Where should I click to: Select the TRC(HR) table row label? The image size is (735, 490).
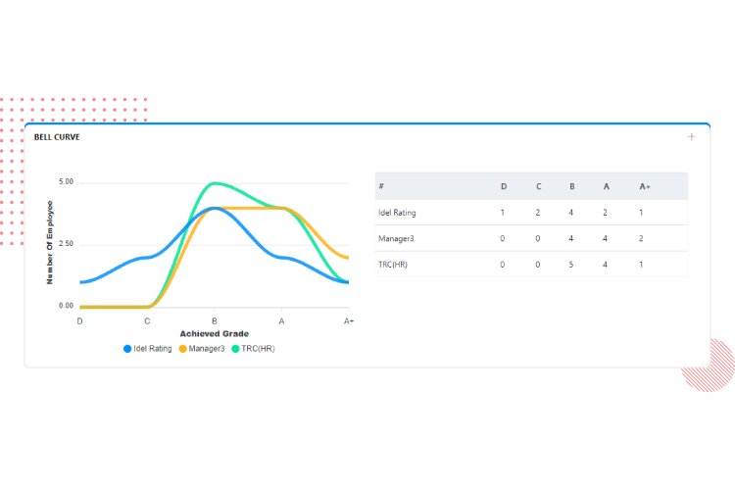coord(393,265)
